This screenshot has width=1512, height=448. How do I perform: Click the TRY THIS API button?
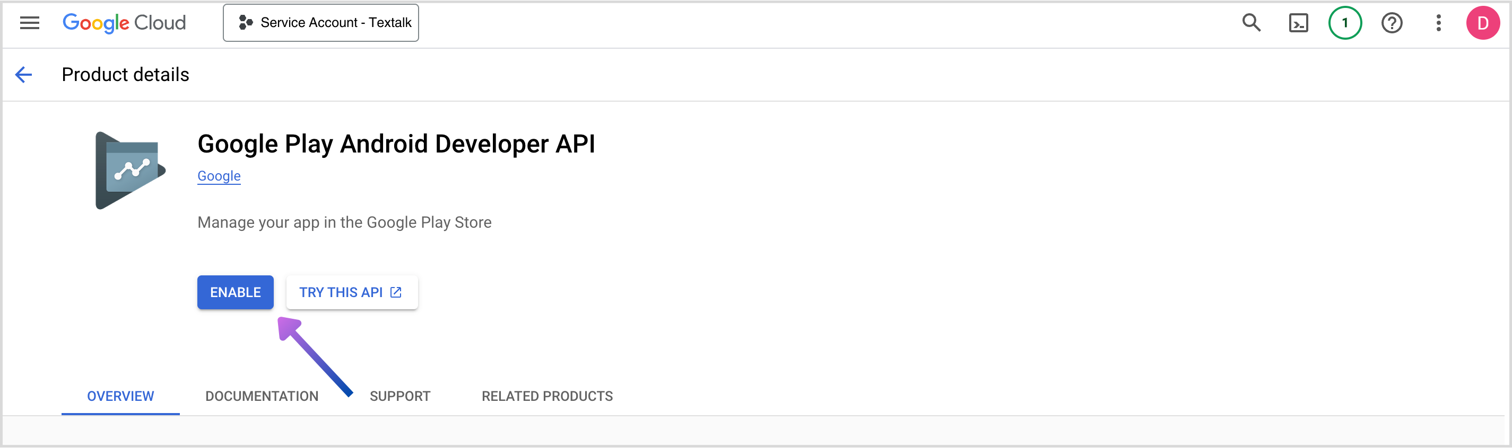pyautogui.click(x=351, y=292)
